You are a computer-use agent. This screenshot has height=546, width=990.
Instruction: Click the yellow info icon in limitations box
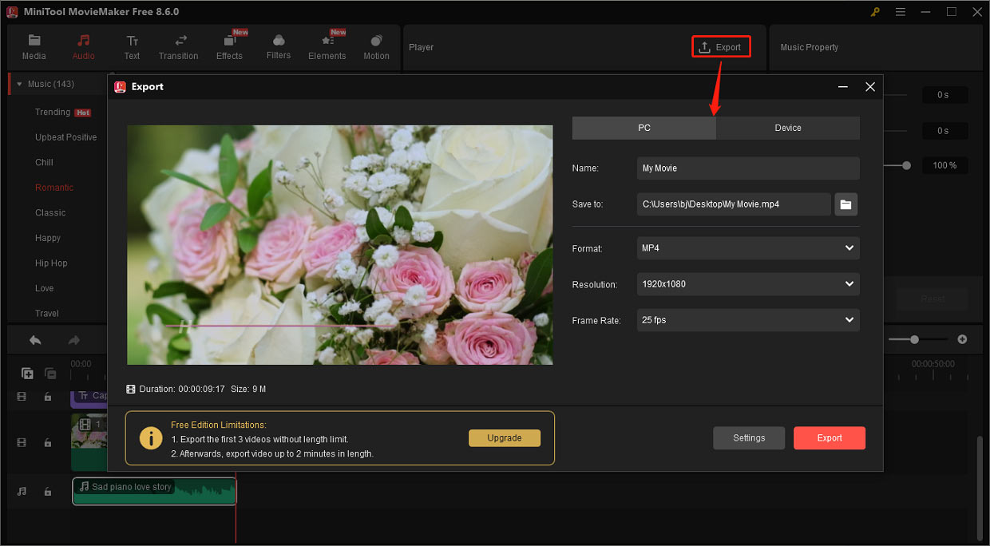(x=151, y=437)
